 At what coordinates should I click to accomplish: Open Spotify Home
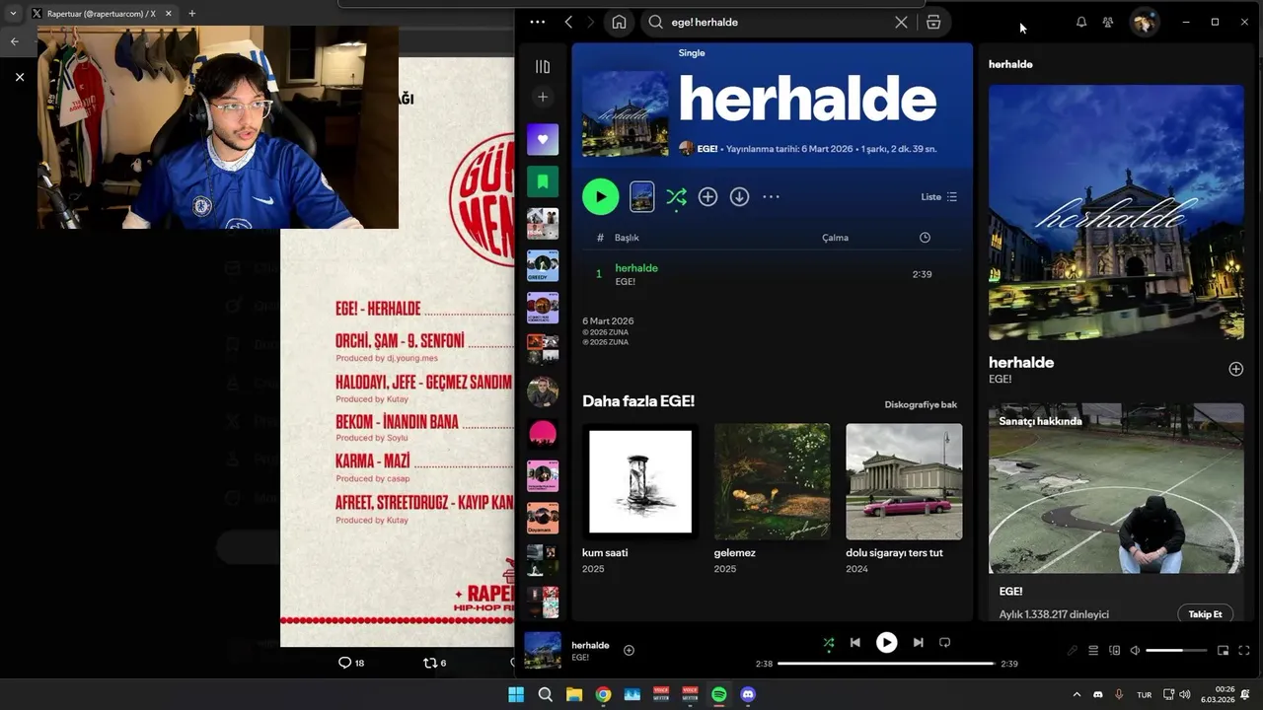click(619, 22)
